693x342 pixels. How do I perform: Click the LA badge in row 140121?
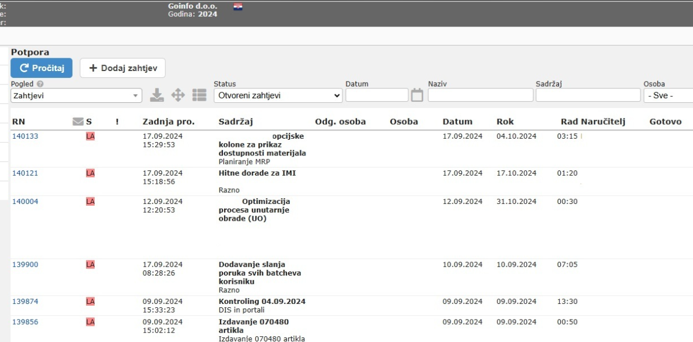point(90,173)
